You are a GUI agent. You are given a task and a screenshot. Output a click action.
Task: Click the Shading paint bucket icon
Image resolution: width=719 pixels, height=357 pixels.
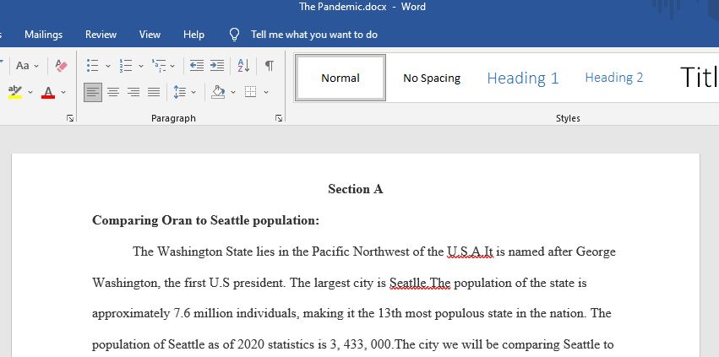218,93
